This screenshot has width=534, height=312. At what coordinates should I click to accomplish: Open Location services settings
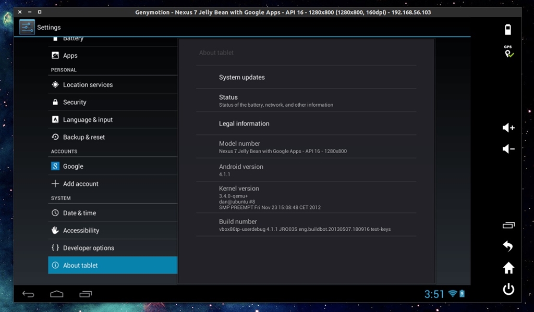click(113, 84)
